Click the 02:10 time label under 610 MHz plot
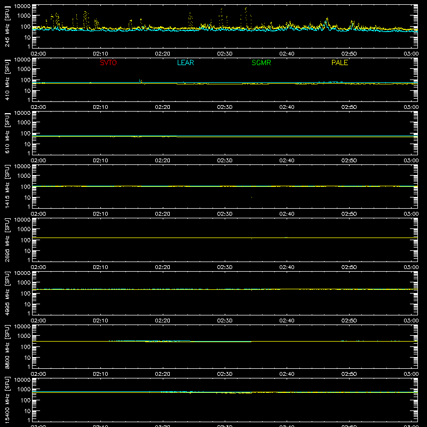This screenshot has width=427, height=427. (100, 161)
